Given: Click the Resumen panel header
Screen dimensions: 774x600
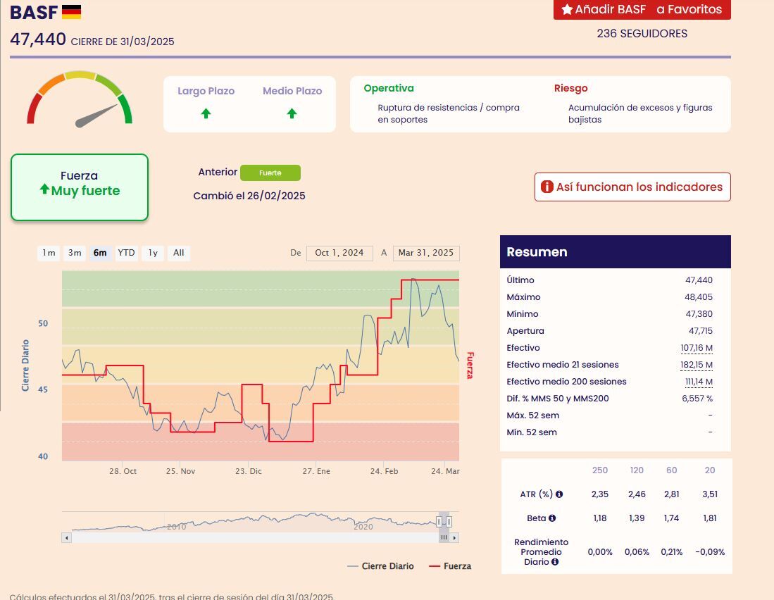Looking at the screenshot, I should tap(615, 251).
